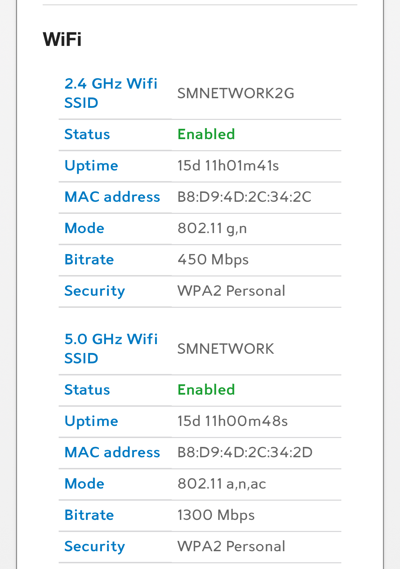This screenshot has height=569, width=400.
Task: Select the 450 Mbps bitrate value
Action: click(x=213, y=259)
